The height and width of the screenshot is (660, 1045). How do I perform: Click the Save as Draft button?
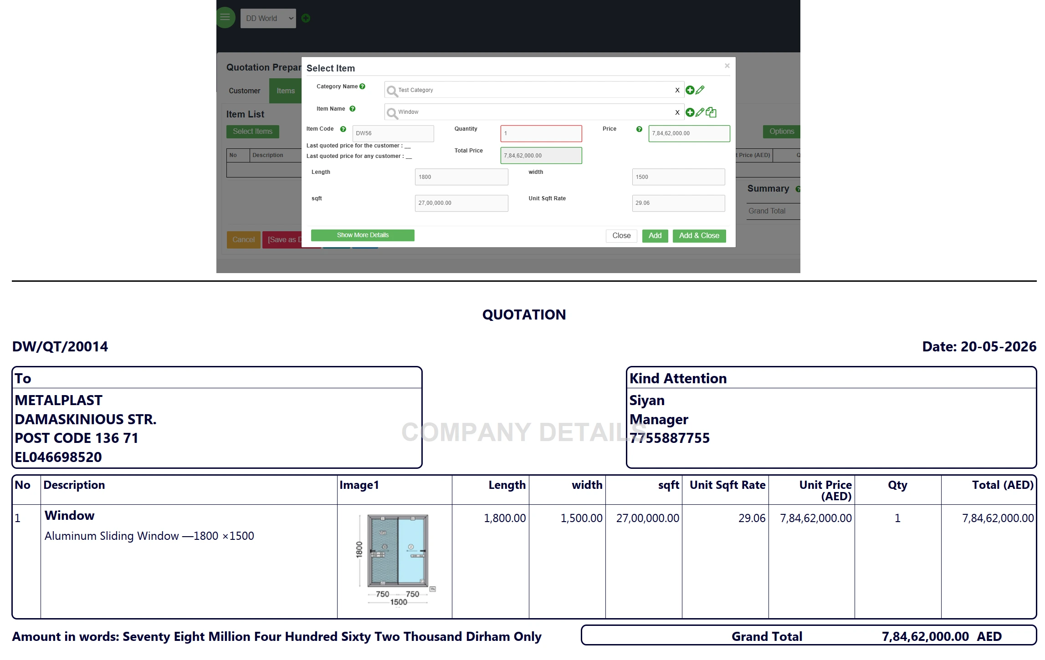coord(282,240)
